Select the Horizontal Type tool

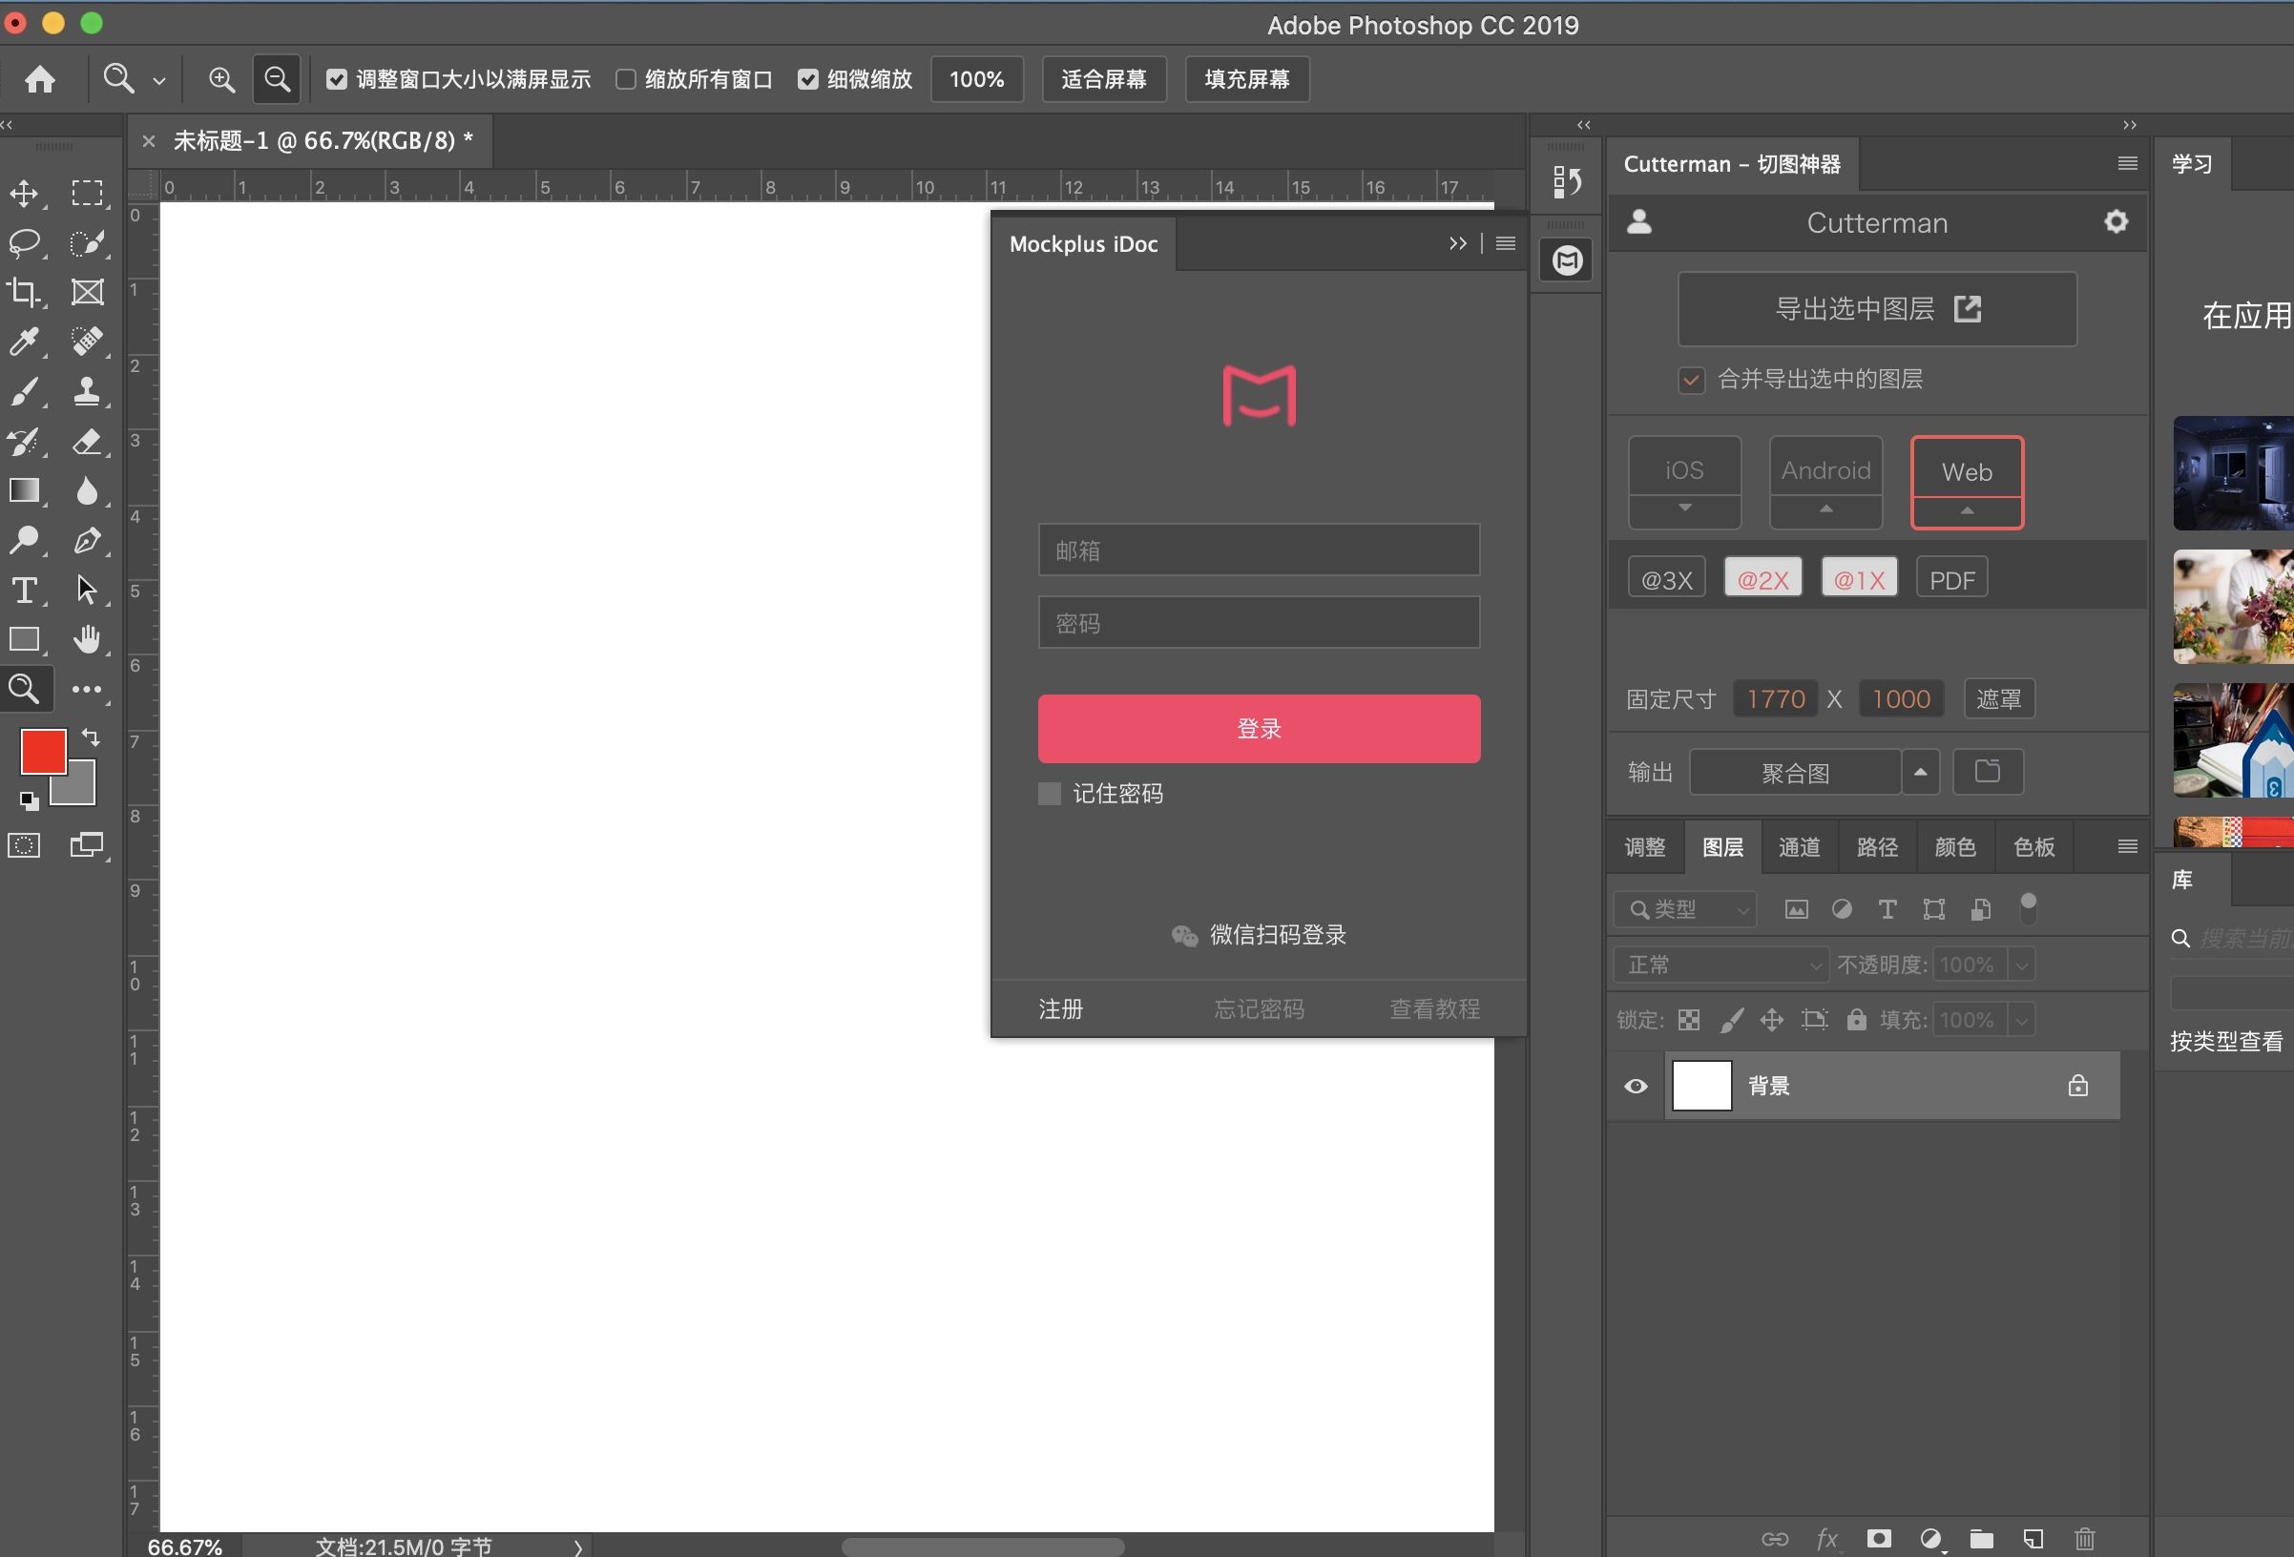(24, 589)
